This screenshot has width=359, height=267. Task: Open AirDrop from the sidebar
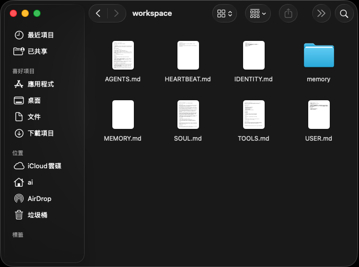click(x=39, y=198)
